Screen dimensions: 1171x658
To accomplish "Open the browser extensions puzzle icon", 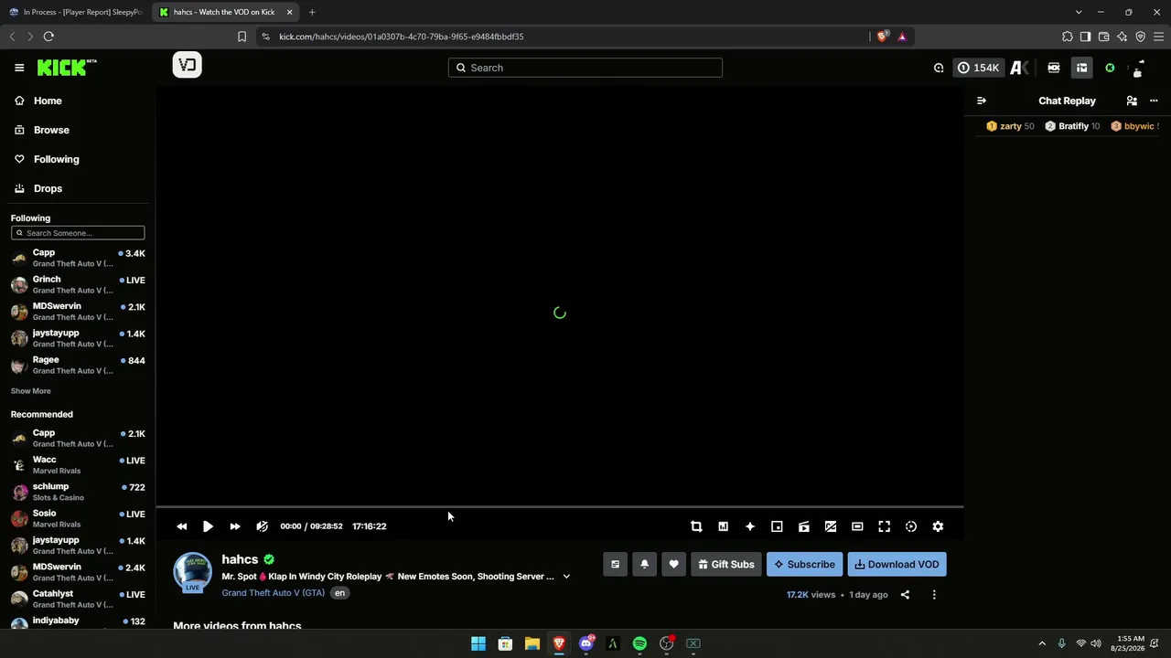I will [x=1068, y=37].
